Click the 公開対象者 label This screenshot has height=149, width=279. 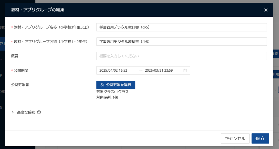click(20, 85)
